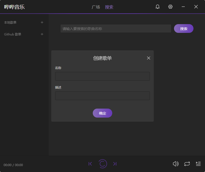205x172 pixels.
Task: Select the 搜索 tab
Action: coord(109,7)
